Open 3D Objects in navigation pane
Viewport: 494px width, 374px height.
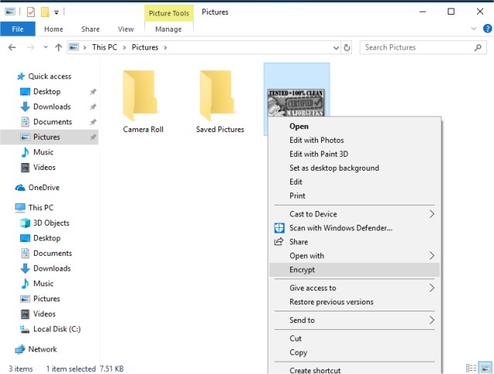[51, 223]
